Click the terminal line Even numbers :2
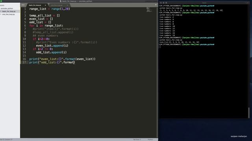The image size is (252, 141). (167, 17)
